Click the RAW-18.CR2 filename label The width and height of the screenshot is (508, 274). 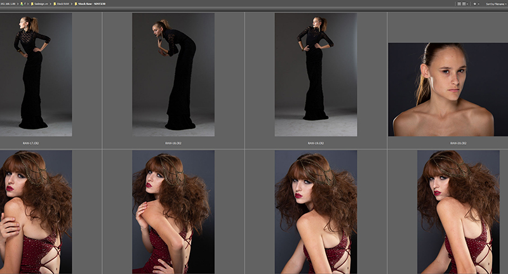[173, 143]
